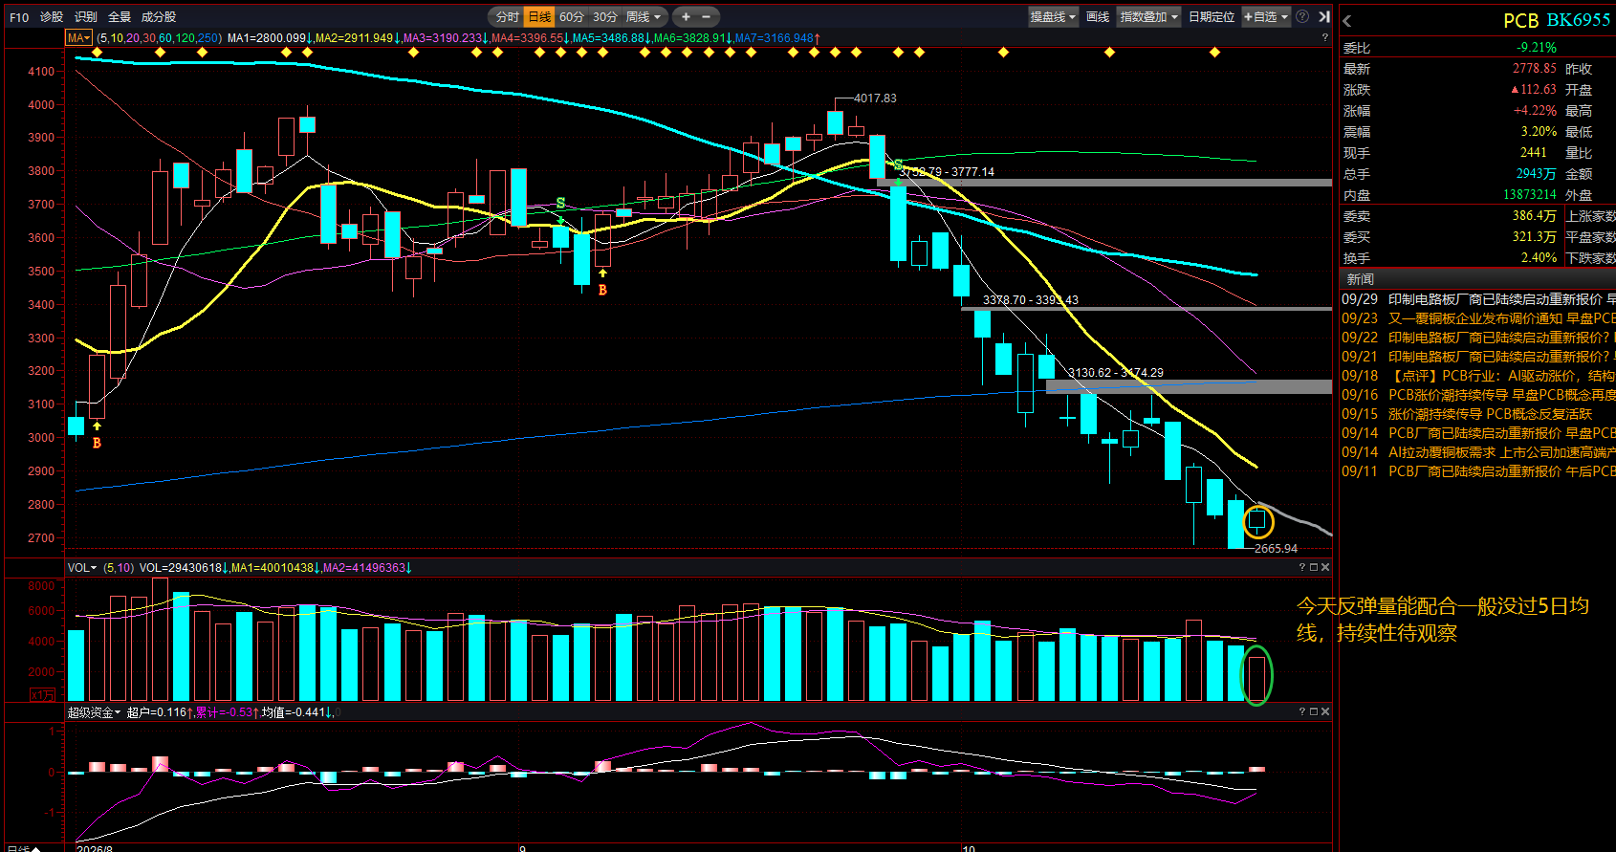Maximize the VOL indicator panel

pyautogui.click(x=1314, y=567)
